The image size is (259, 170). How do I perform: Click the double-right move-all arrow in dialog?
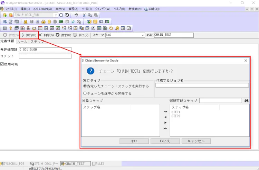(165, 128)
